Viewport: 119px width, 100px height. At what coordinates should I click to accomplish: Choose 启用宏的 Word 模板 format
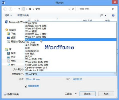click(x=71, y=34)
